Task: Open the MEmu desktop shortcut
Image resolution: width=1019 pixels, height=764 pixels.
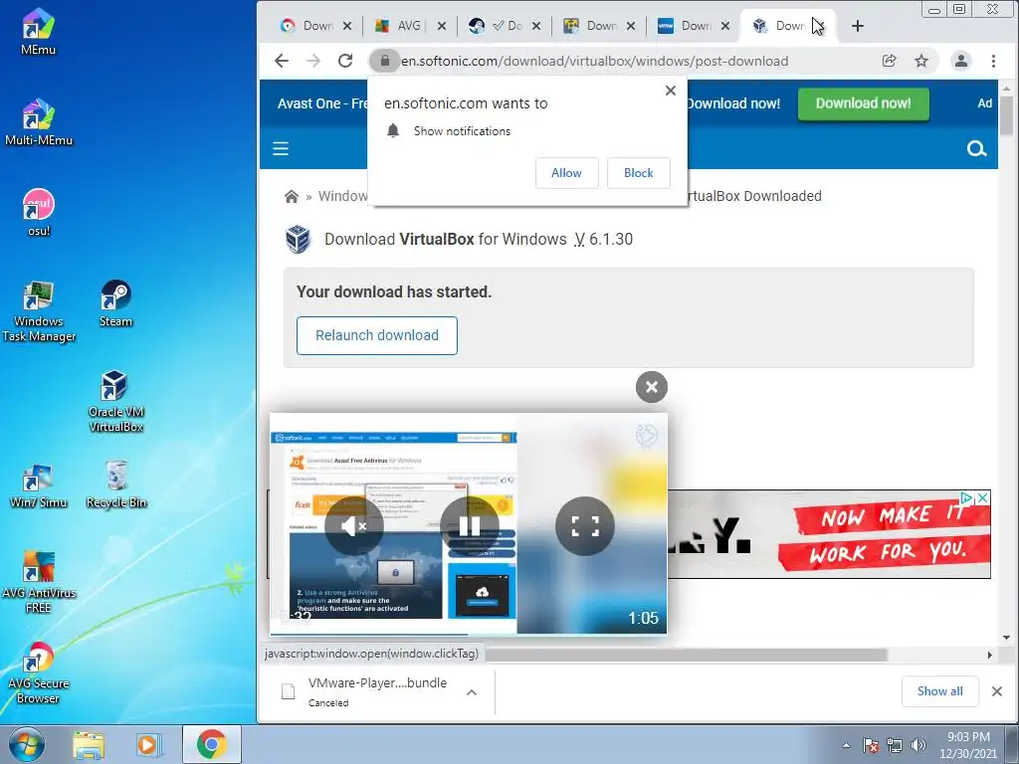Action: pos(38,31)
